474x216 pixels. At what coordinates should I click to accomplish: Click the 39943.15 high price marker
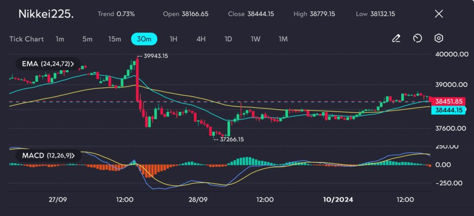154,56
